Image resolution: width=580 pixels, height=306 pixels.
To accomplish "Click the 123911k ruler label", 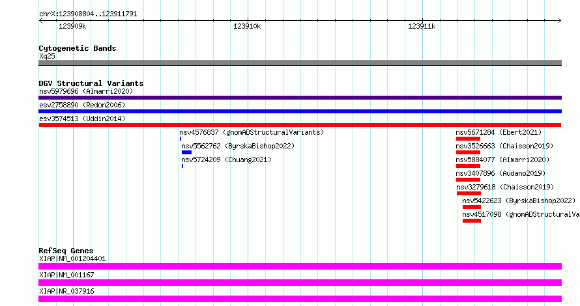I will coord(421,26).
